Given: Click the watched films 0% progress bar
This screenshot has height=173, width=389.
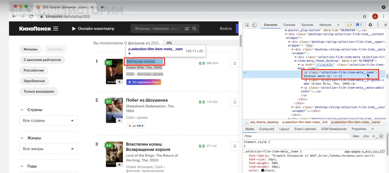Looking at the screenshot, I should [x=200, y=43].
